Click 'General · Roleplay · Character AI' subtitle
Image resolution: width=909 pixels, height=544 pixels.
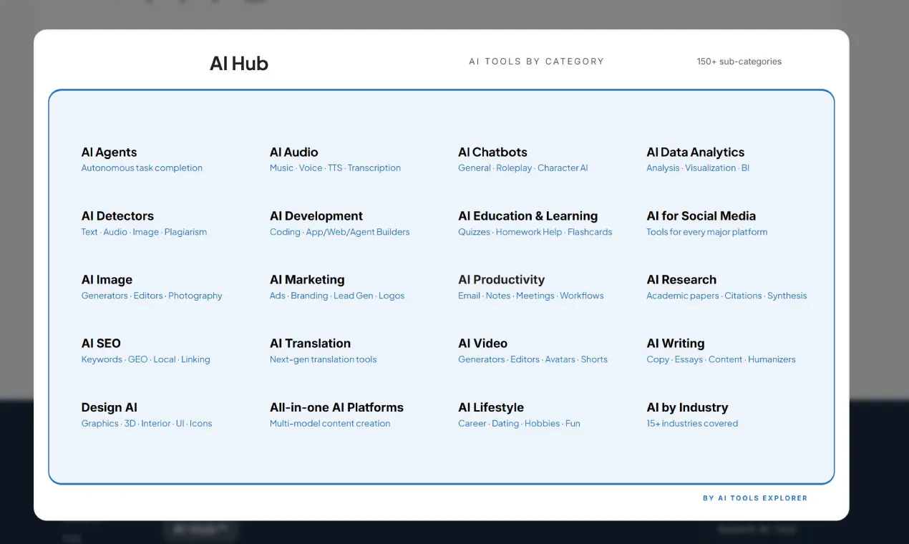[522, 168]
